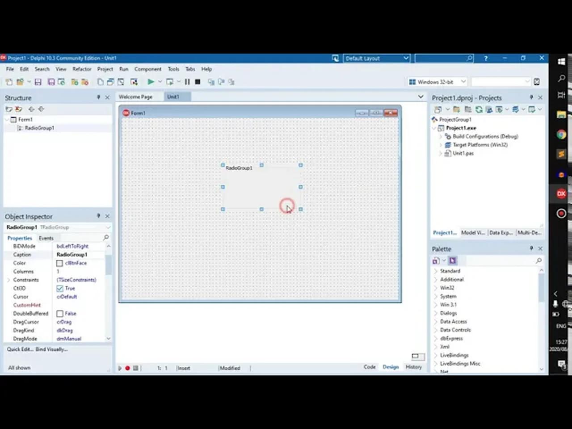Select the Save All toolbar icon

point(51,82)
